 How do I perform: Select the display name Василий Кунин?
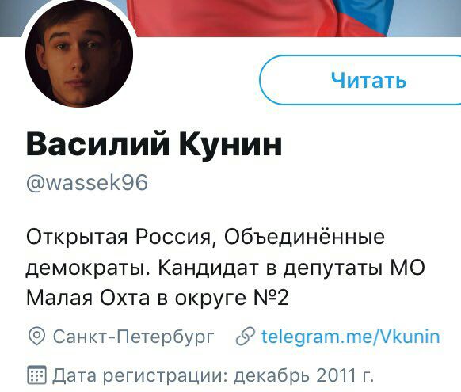(154, 144)
